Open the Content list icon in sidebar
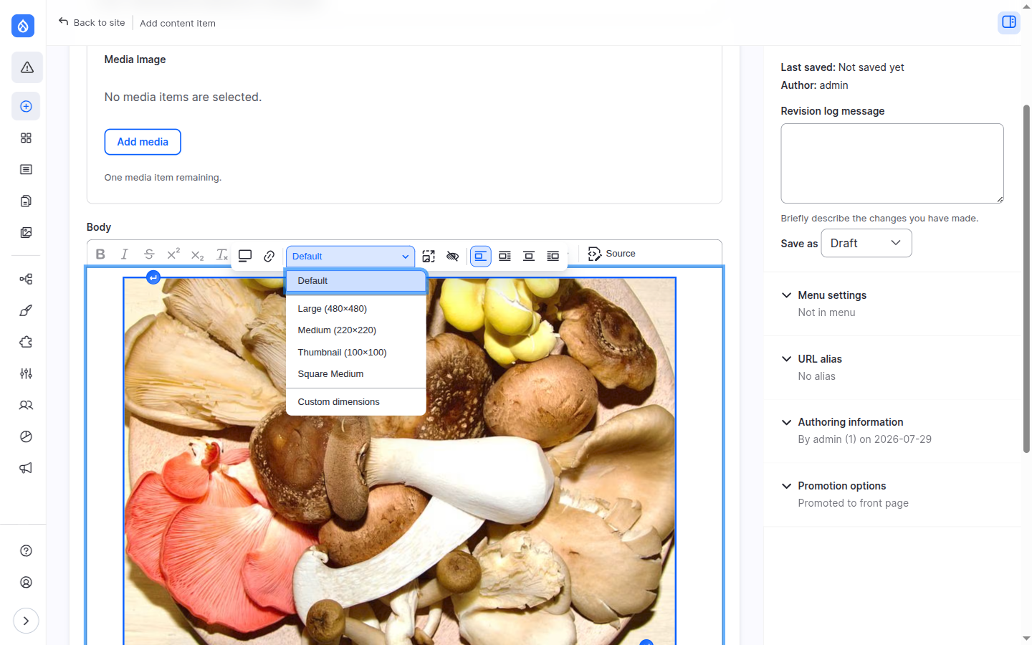 click(x=27, y=169)
